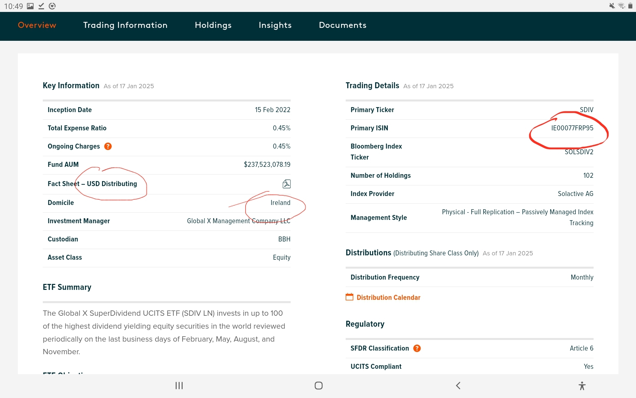Tap the accessibility figure icon
This screenshot has width=636, height=398.
pos(582,385)
